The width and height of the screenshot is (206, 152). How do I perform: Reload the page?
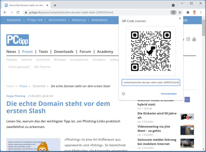(18, 12)
